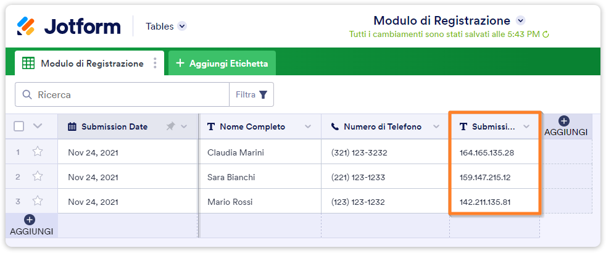
Task: Star the Sara Bianchi row
Action: (x=38, y=176)
